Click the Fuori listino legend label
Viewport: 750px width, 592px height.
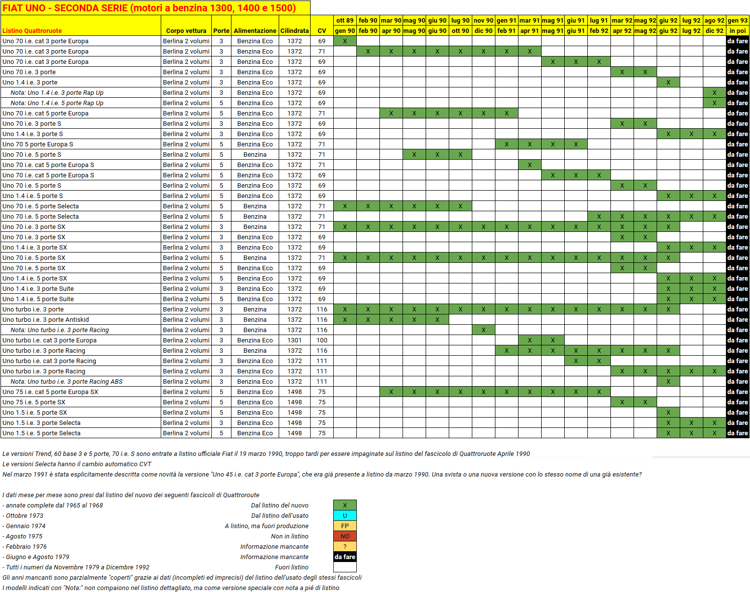(x=292, y=567)
